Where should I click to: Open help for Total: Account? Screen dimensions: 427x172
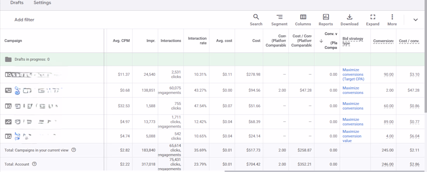pos(34,164)
